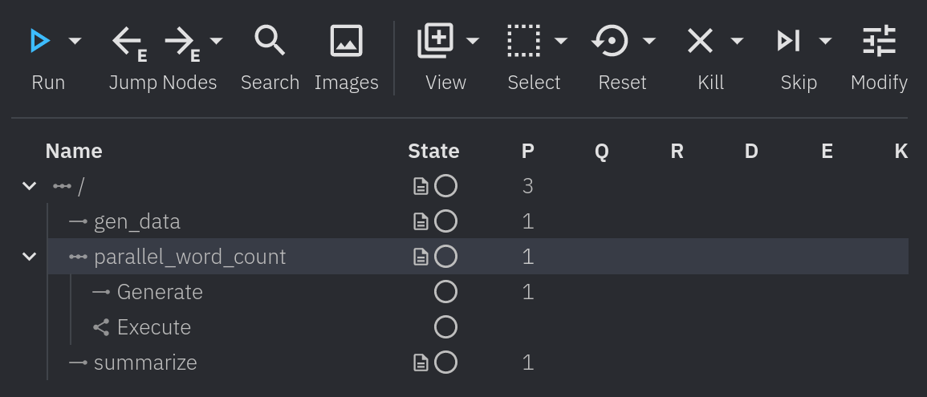Screen dimensions: 927x397
Task: Click the View icon in toolbar
Action: (x=436, y=40)
